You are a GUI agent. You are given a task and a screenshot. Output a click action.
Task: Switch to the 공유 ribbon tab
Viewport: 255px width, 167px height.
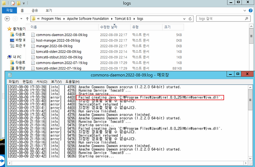[x=35, y=11]
